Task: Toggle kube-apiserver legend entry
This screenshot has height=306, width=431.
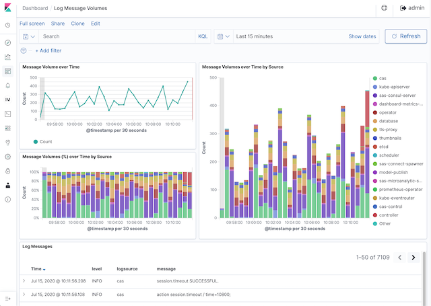Action: click(x=391, y=87)
